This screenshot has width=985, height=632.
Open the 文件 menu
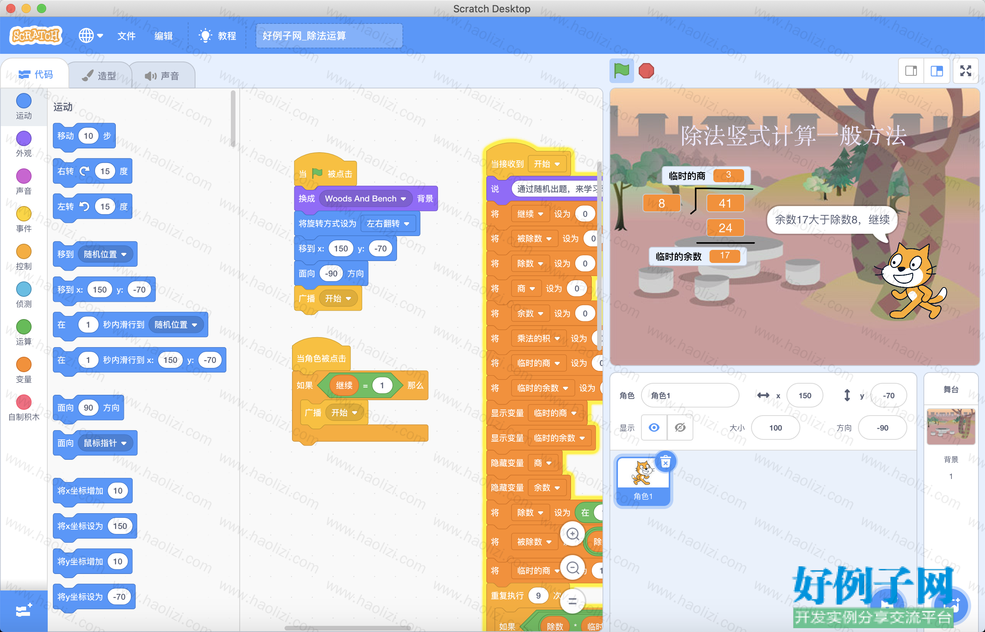tap(126, 36)
